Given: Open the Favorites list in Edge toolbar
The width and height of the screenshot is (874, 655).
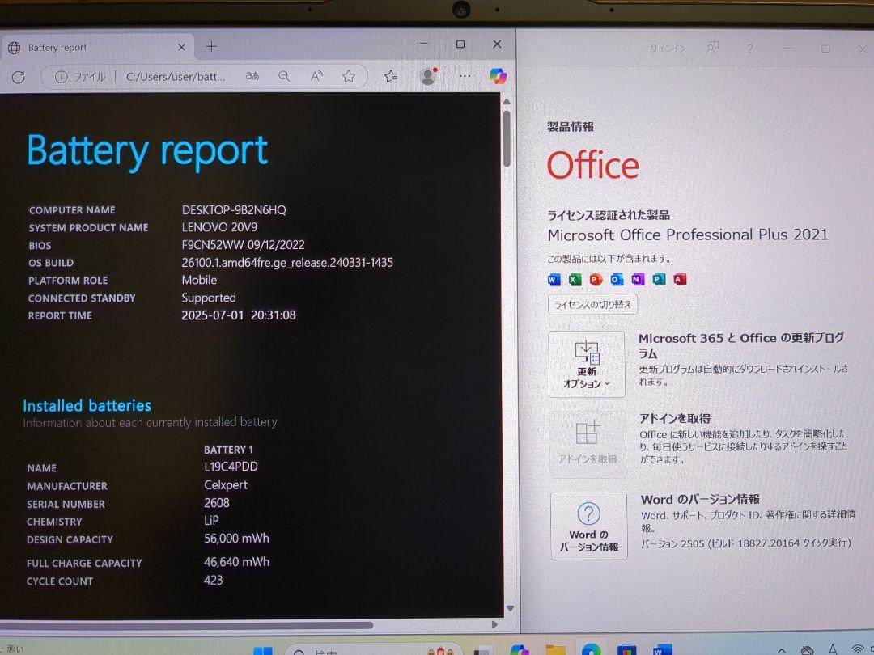Looking at the screenshot, I should click(x=392, y=76).
